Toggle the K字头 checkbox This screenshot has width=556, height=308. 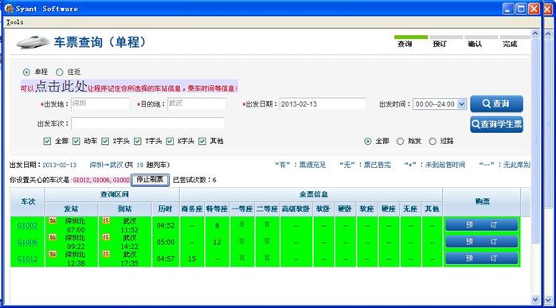(x=170, y=141)
